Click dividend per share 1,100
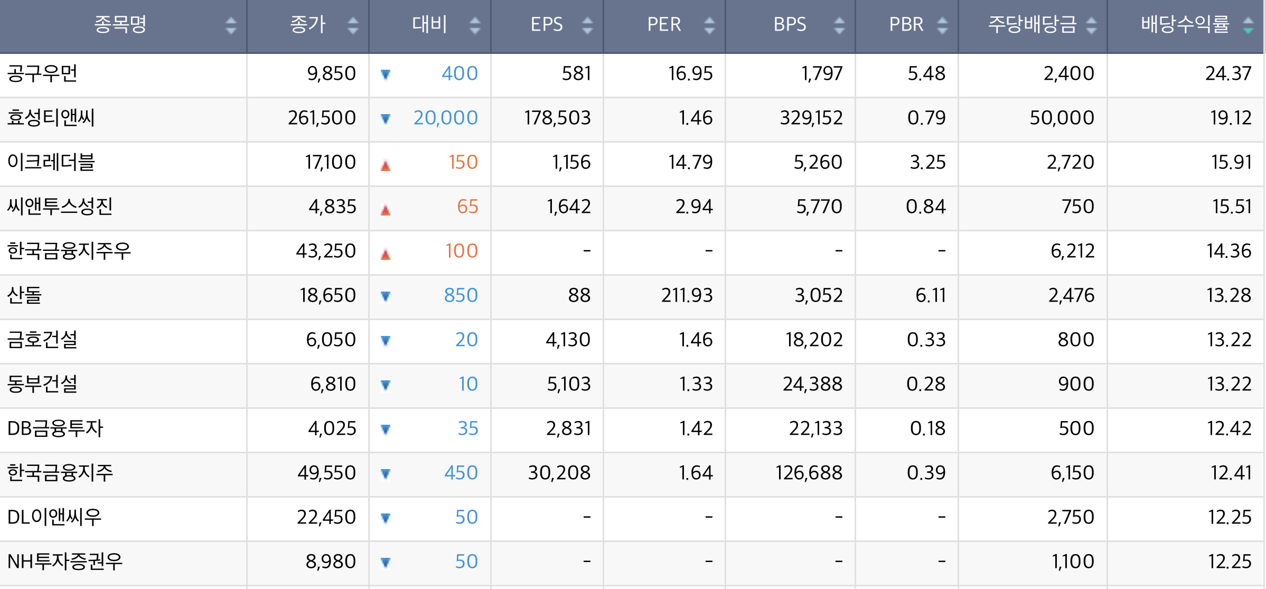 pyautogui.click(x=1073, y=562)
